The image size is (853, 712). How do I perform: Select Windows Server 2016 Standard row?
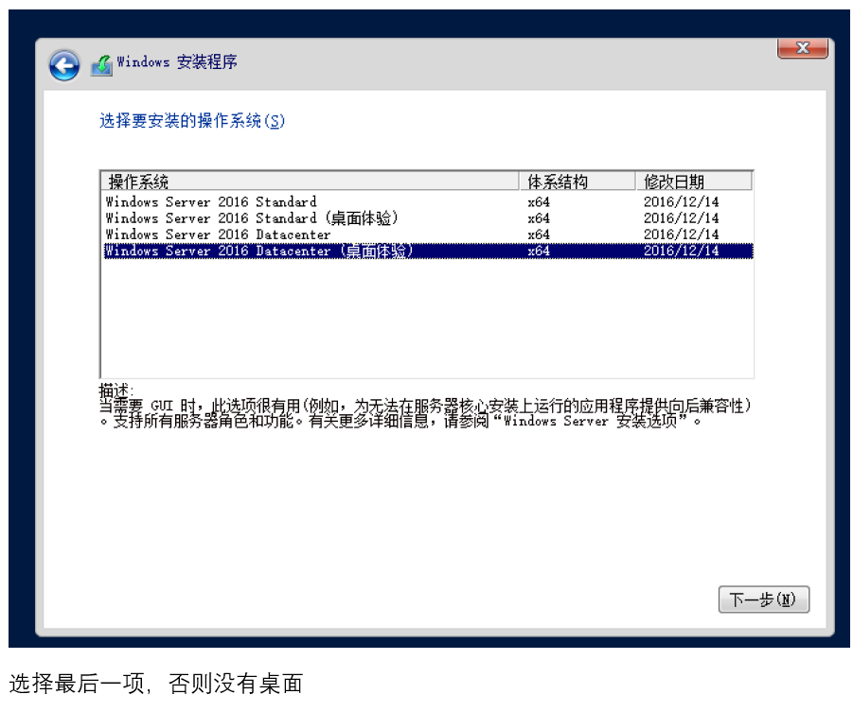(427, 201)
